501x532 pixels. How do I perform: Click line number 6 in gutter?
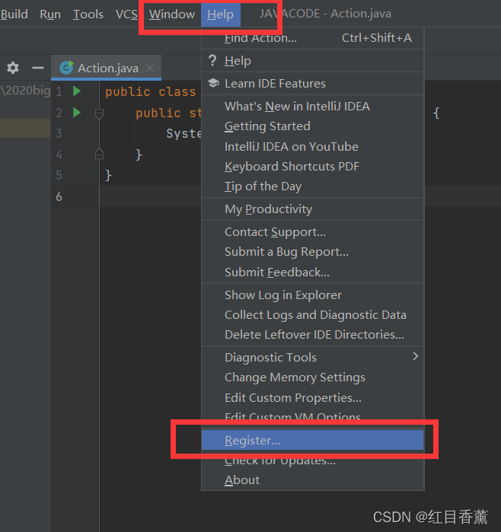pos(59,196)
